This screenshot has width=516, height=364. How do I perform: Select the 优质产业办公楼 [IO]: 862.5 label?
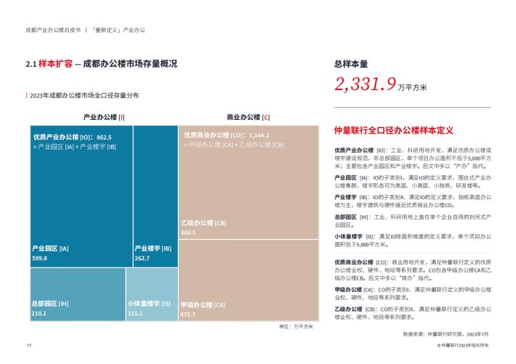(73, 137)
